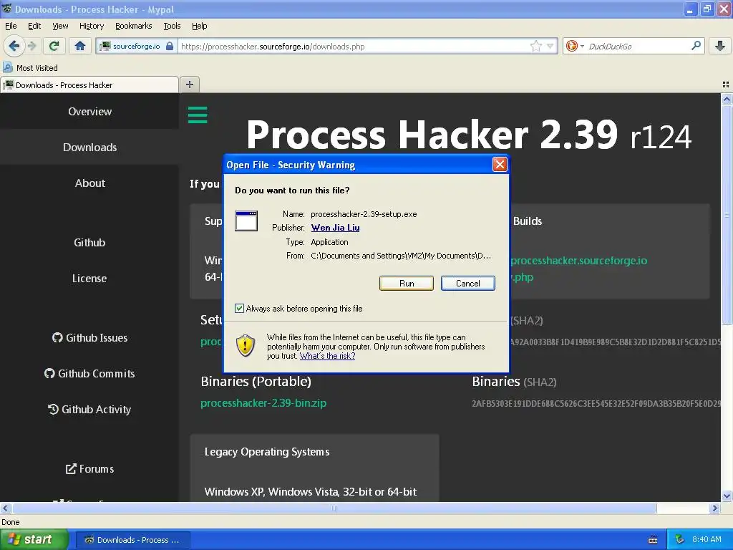Click the forward navigation arrow

(32, 46)
